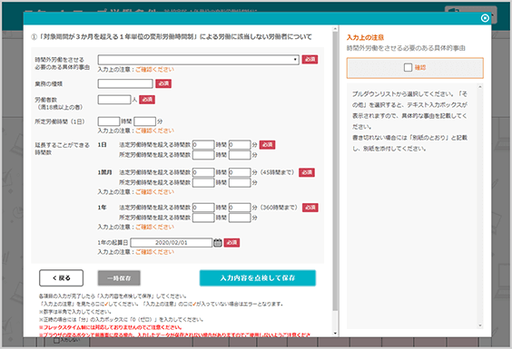This screenshot has height=349, width=512.
Task: Click 1箇月 所定労働時間を超える時間数 minutes field
Action: click(240, 182)
